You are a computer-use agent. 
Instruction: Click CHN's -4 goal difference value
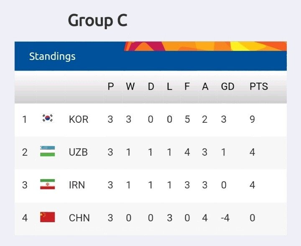click(225, 218)
